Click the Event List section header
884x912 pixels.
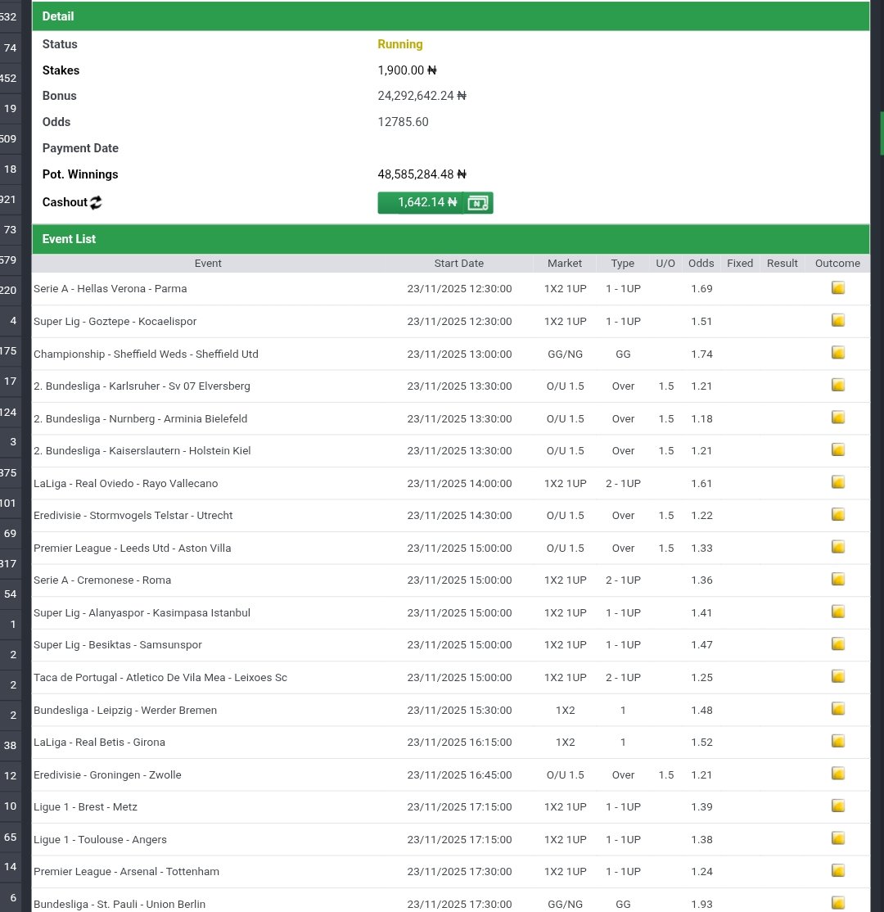pyautogui.click(x=451, y=239)
